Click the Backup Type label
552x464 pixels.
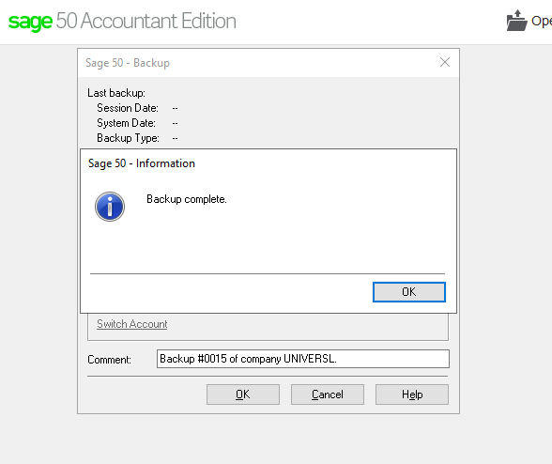pos(128,138)
